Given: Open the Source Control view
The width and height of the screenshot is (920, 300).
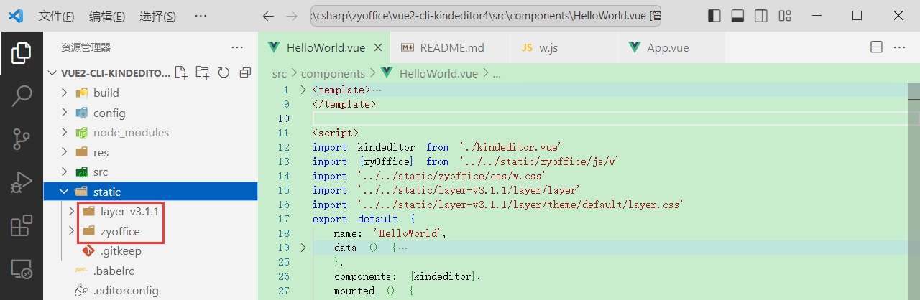Looking at the screenshot, I should click(x=22, y=139).
